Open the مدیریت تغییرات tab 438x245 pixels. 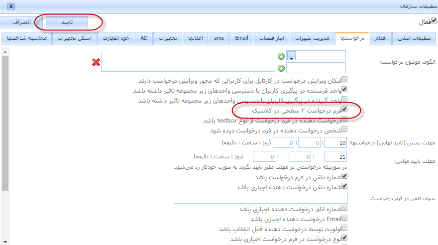pyautogui.click(x=312, y=38)
